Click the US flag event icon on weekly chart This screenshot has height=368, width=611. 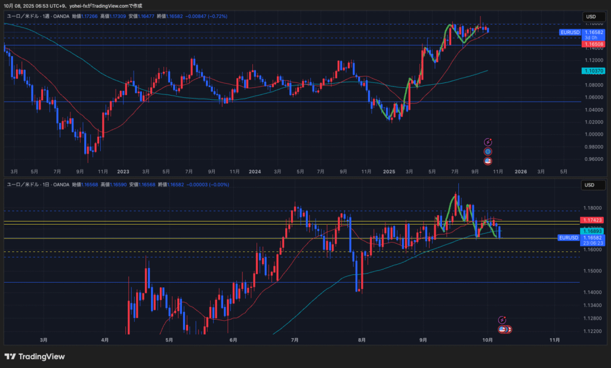[487, 161]
